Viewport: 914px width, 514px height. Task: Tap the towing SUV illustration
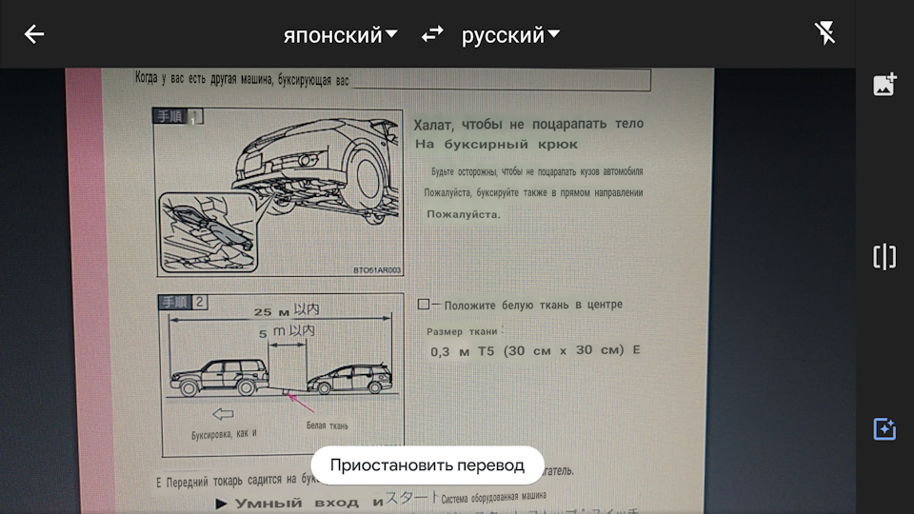(215, 377)
